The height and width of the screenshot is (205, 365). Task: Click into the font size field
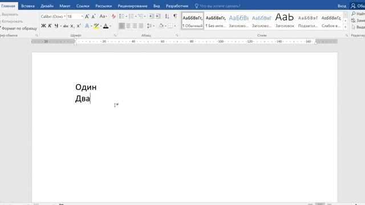point(74,17)
